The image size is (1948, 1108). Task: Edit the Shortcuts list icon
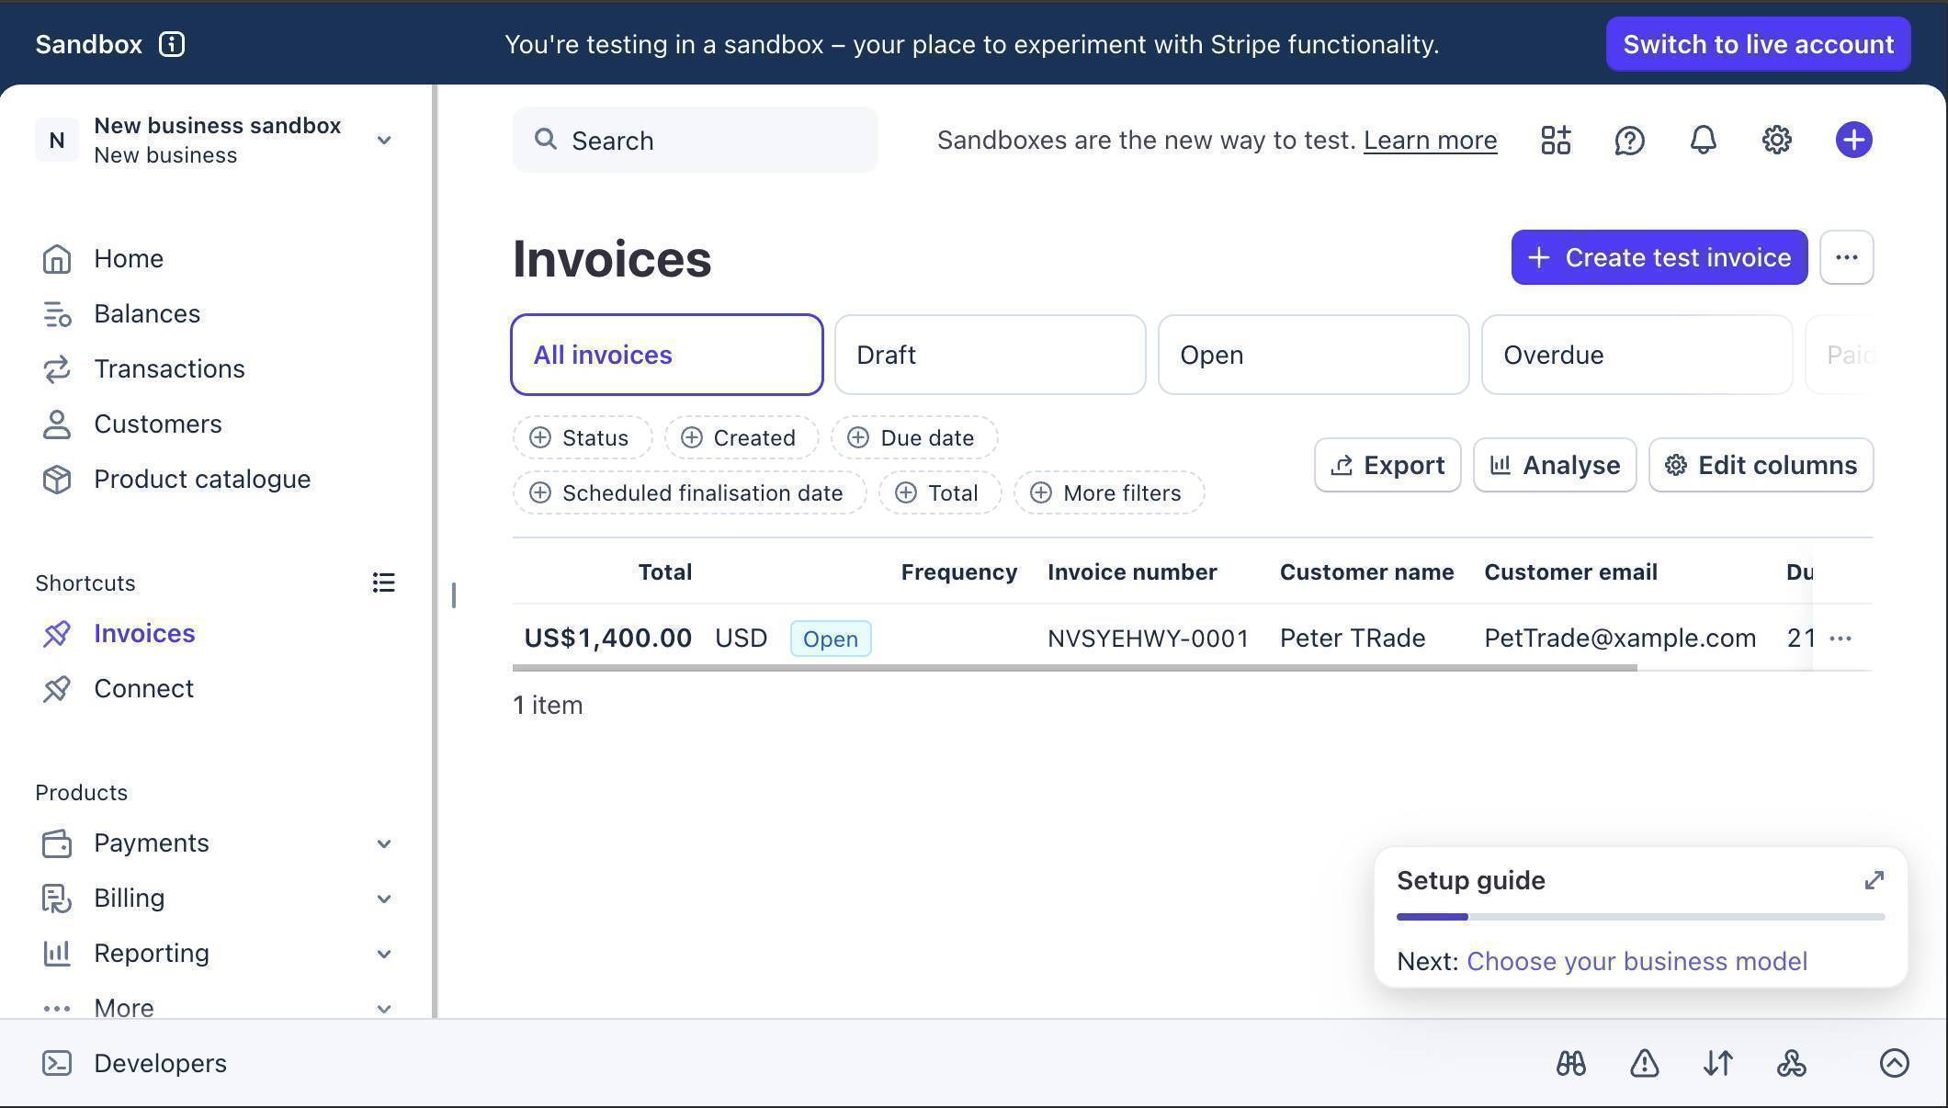point(383,582)
